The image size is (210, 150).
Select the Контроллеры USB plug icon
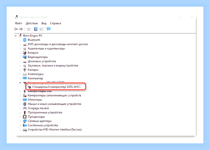[x=25, y=91]
